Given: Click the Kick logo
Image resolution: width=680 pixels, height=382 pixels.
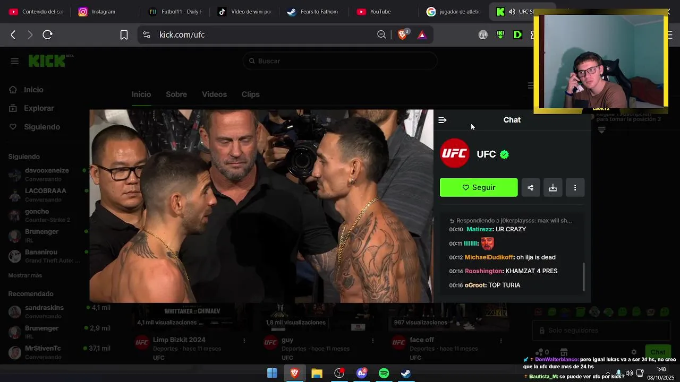Looking at the screenshot, I should pos(48,60).
